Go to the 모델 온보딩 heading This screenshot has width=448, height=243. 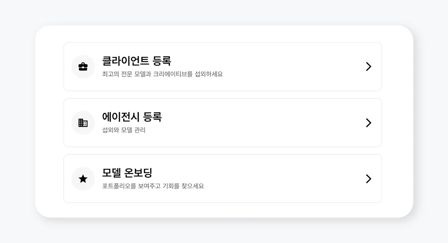click(x=127, y=173)
